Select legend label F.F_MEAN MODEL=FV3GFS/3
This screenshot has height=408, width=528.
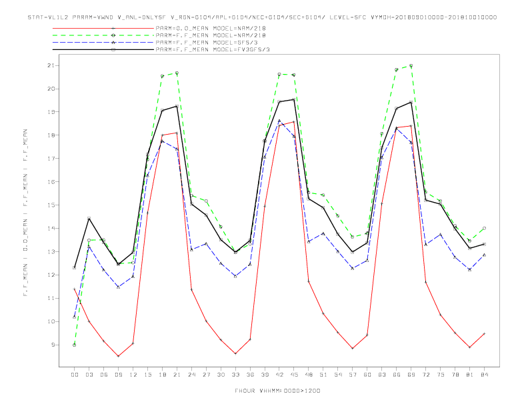click(x=213, y=49)
